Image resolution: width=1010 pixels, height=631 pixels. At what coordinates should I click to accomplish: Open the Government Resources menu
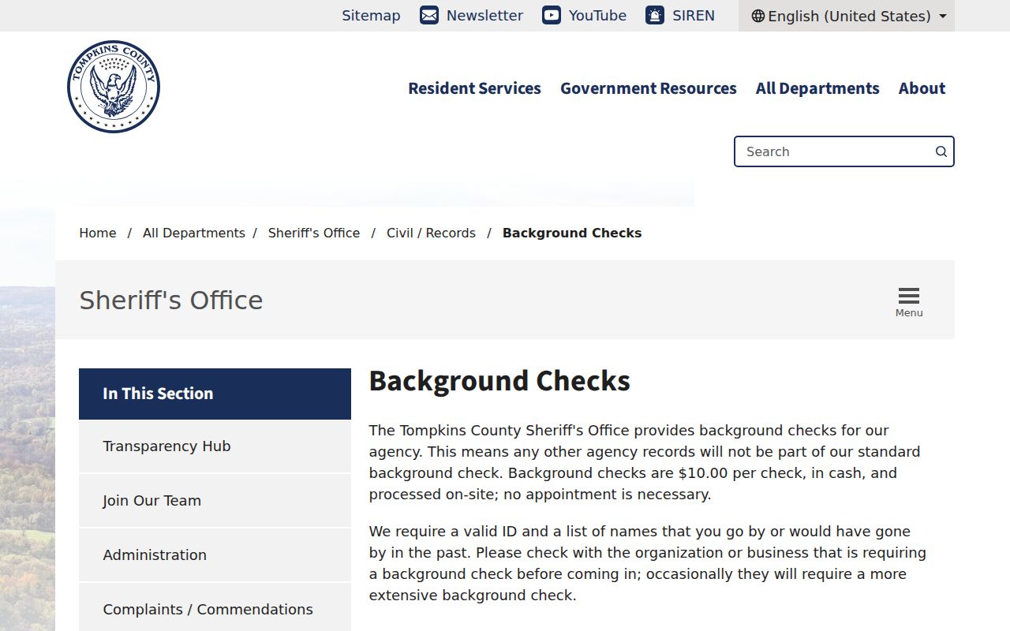tap(649, 88)
